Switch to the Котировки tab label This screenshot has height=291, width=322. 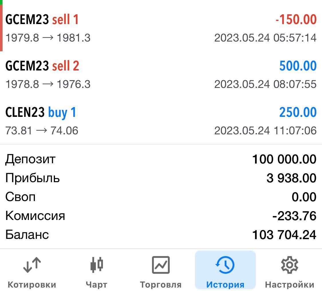click(x=32, y=285)
